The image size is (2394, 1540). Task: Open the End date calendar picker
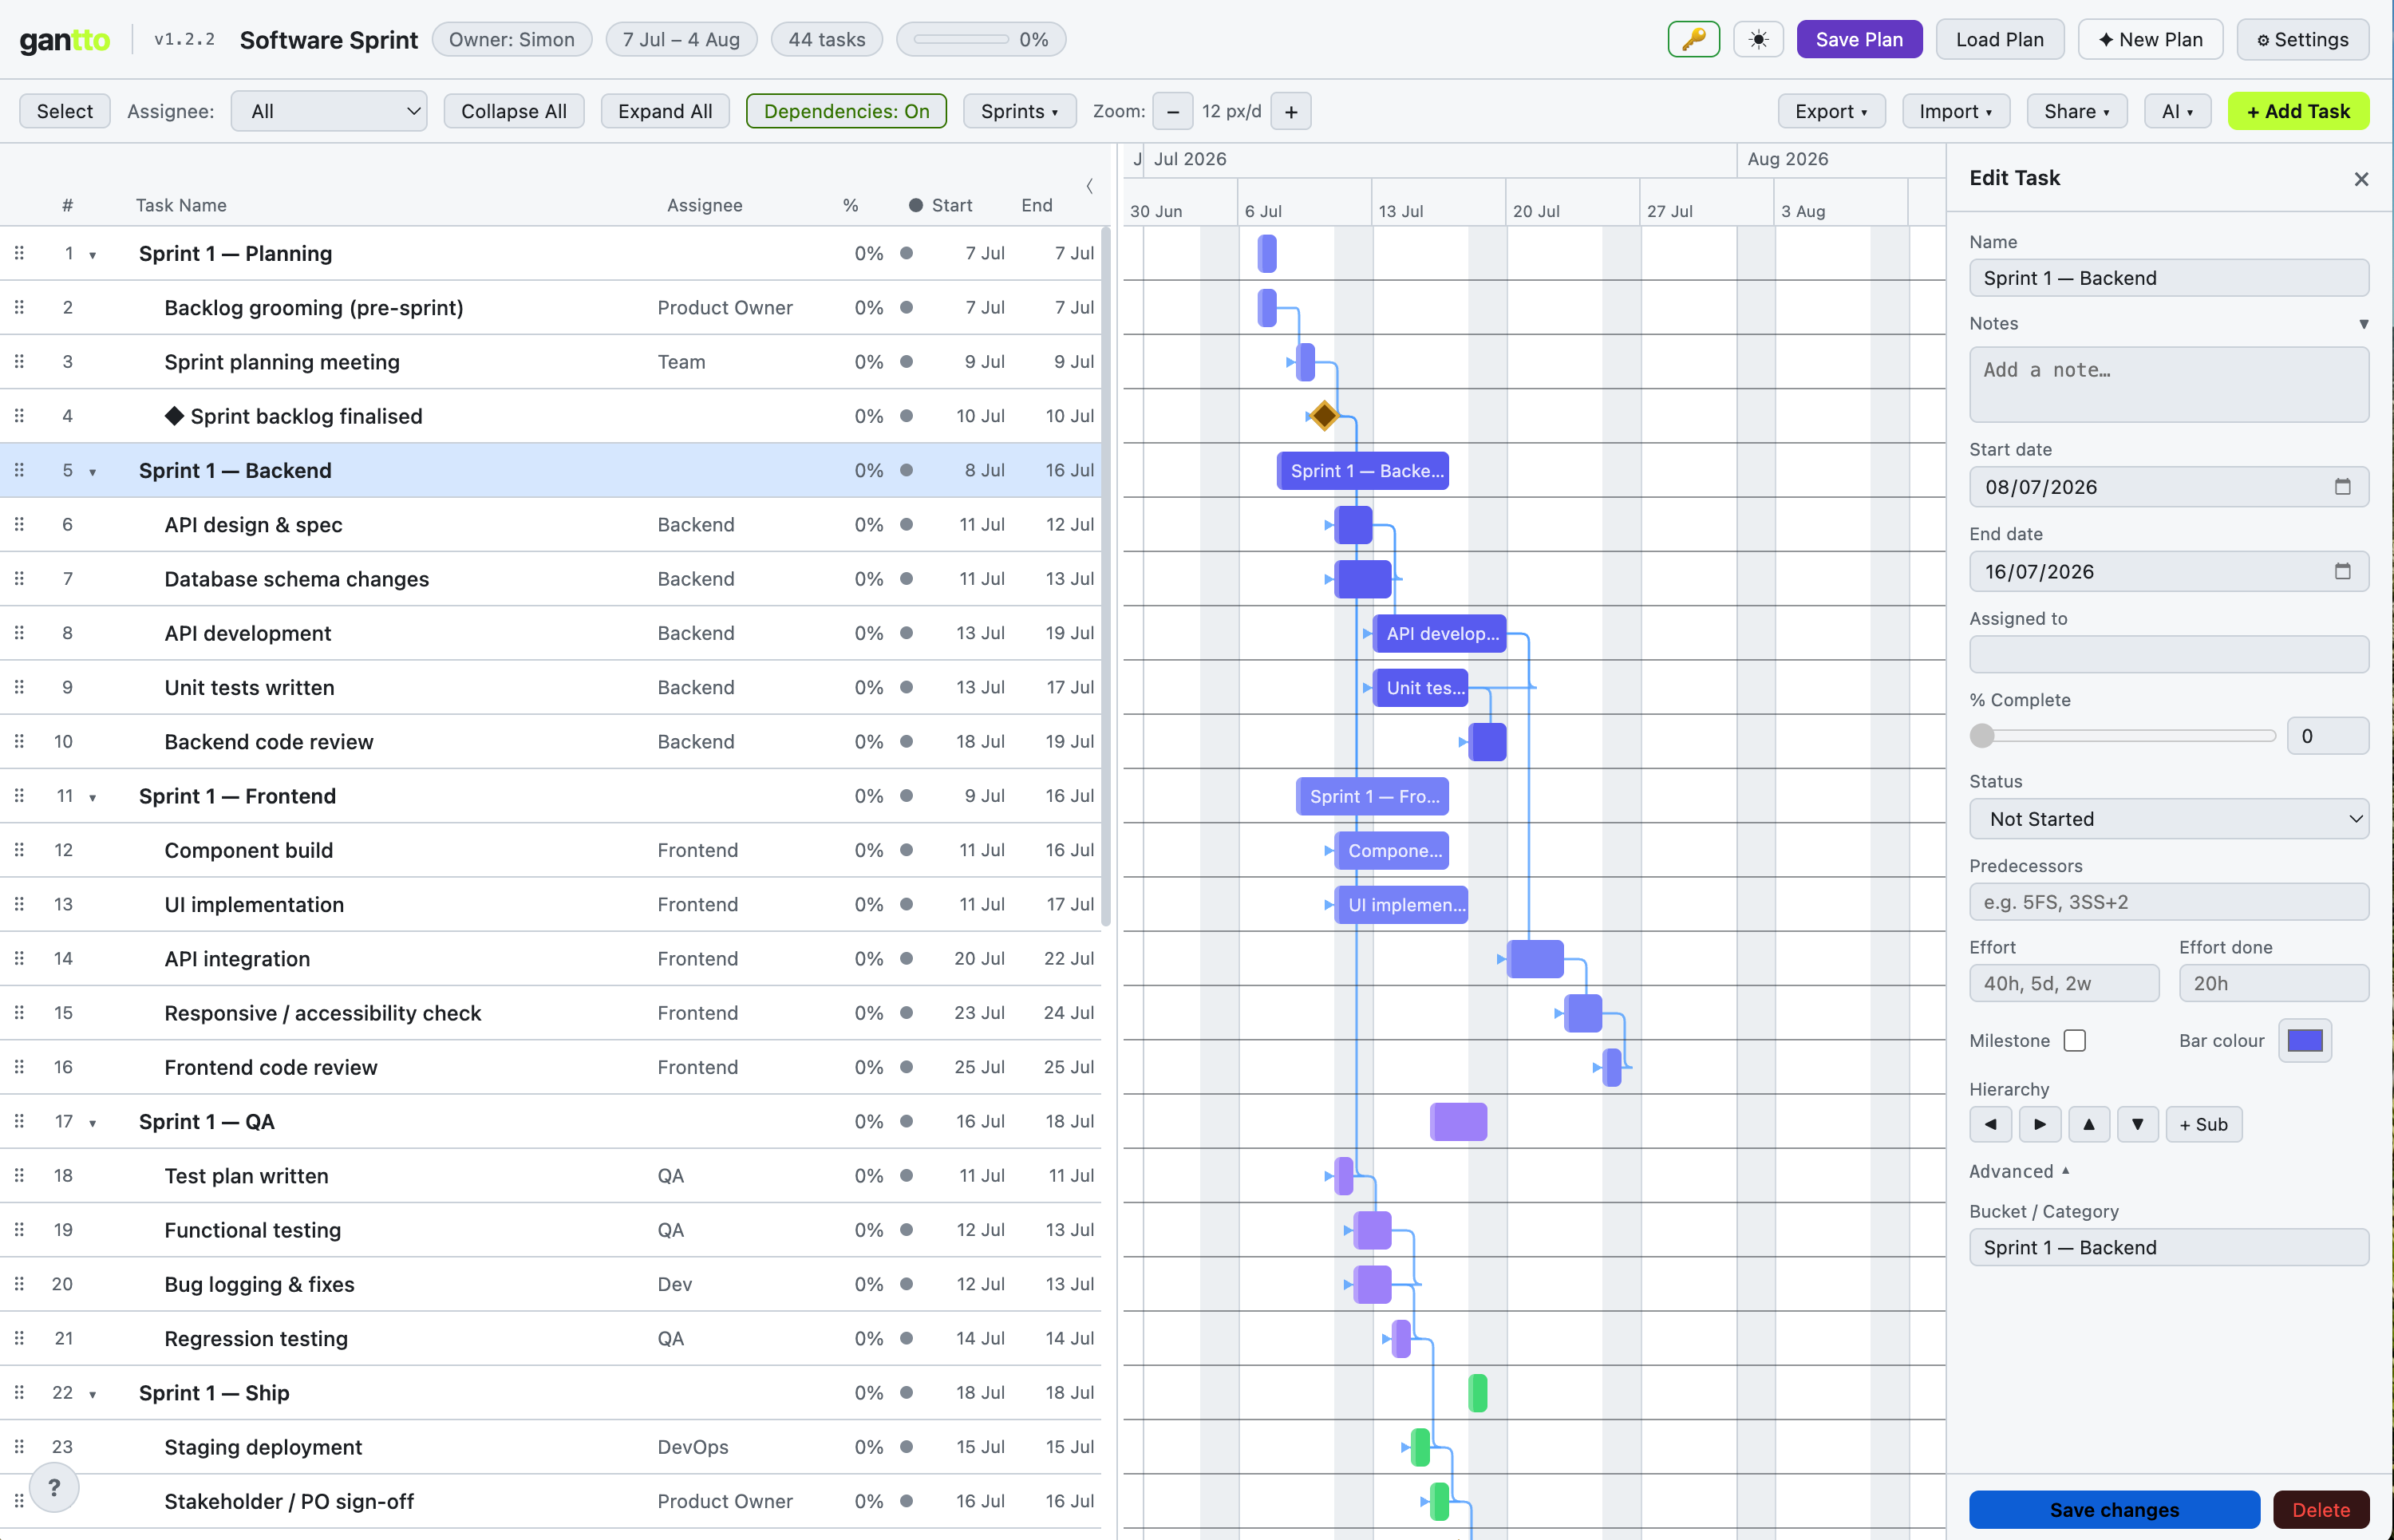pos(2342,571)
